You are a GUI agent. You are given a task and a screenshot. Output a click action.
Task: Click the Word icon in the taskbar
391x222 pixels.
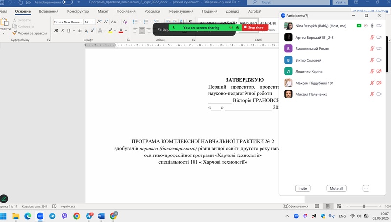pyautogui.click(x=102, y=216)
